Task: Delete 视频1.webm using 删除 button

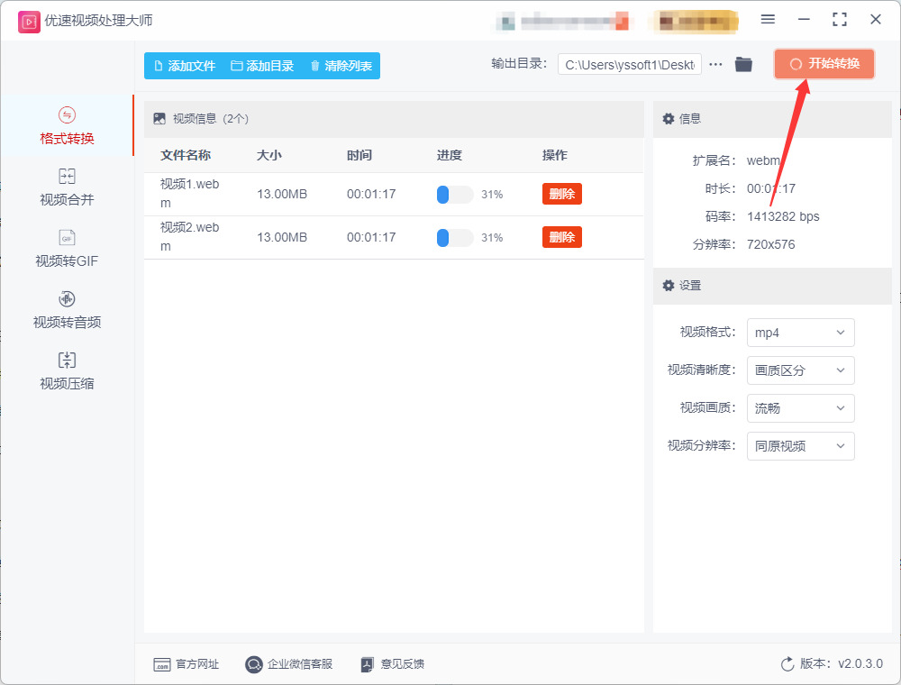Action: click(562, 194)
